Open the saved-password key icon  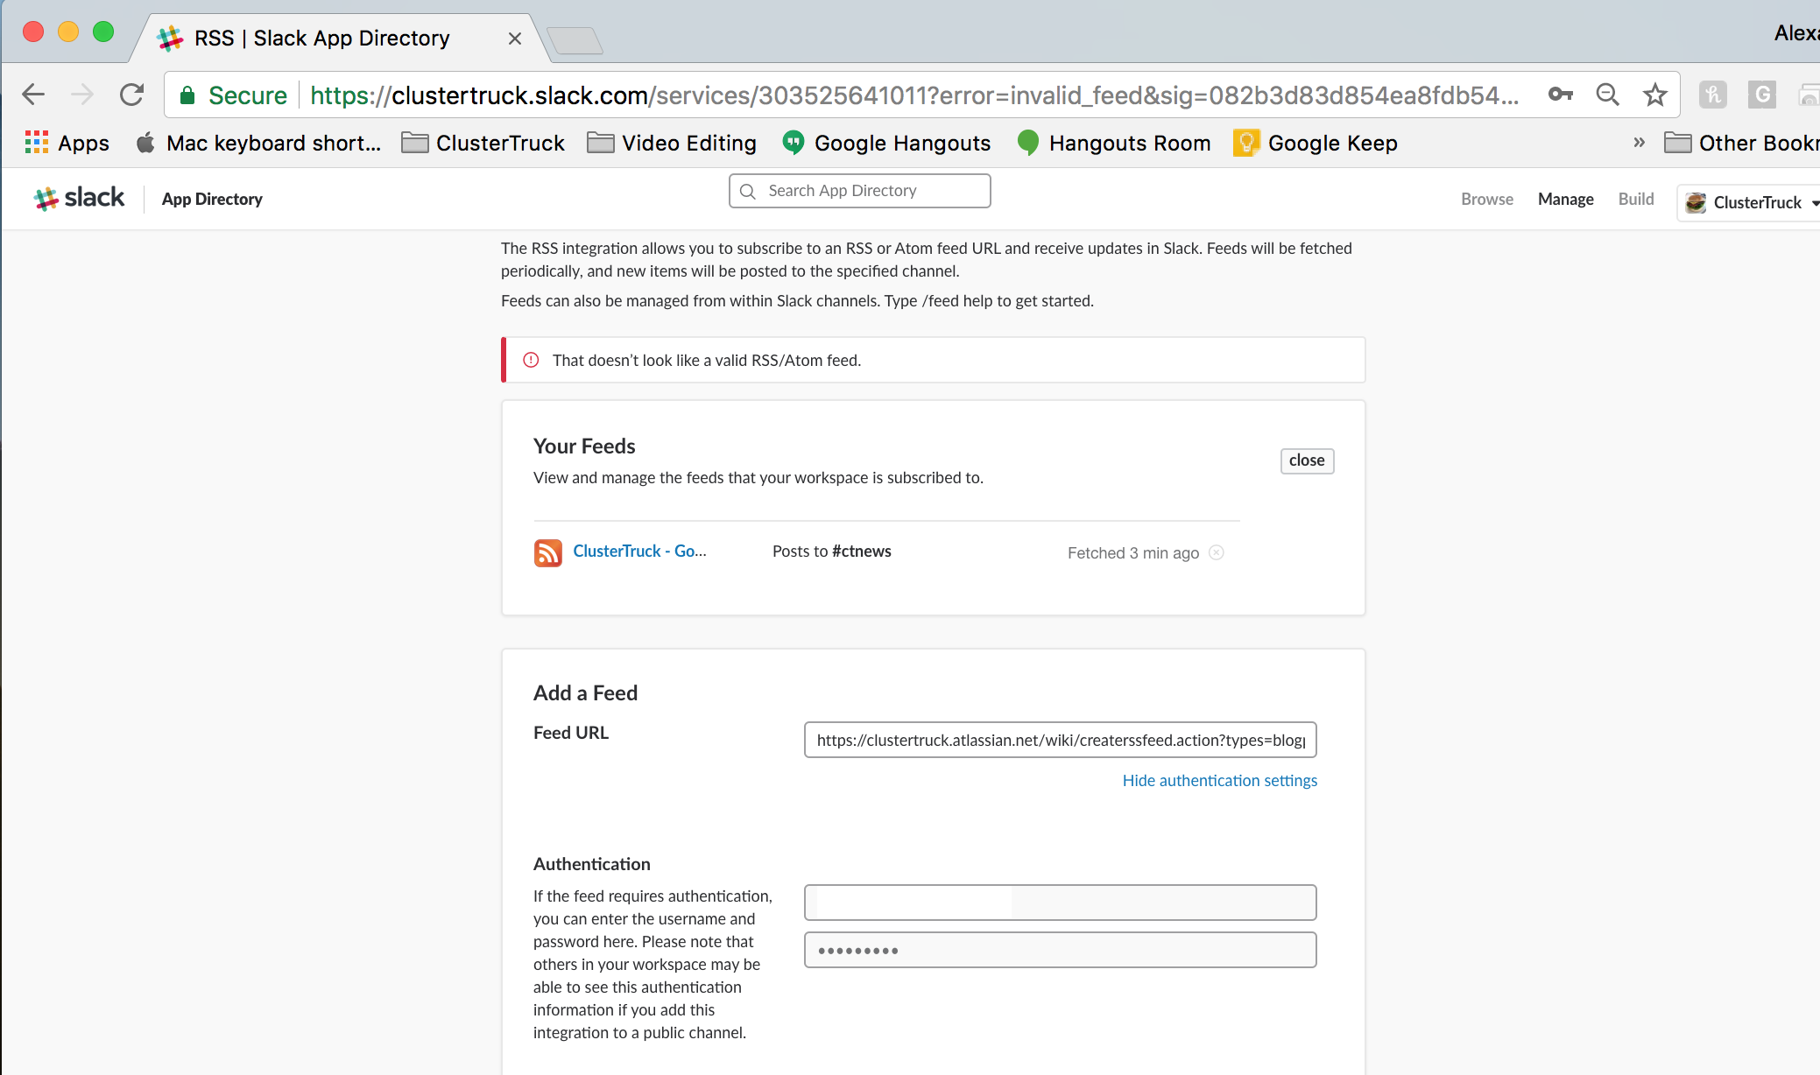pyautogui.click(x=1560, y=95)
